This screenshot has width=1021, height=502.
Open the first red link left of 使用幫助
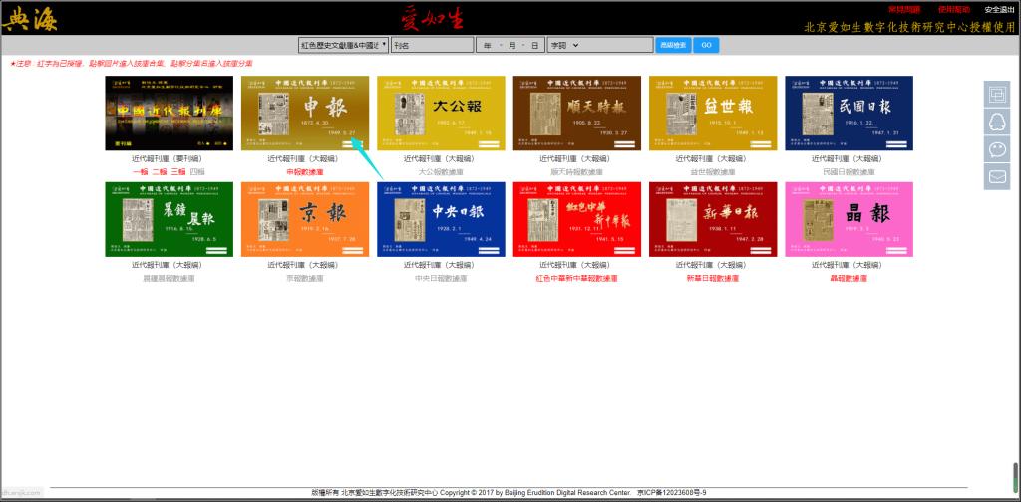pos(904,10)
